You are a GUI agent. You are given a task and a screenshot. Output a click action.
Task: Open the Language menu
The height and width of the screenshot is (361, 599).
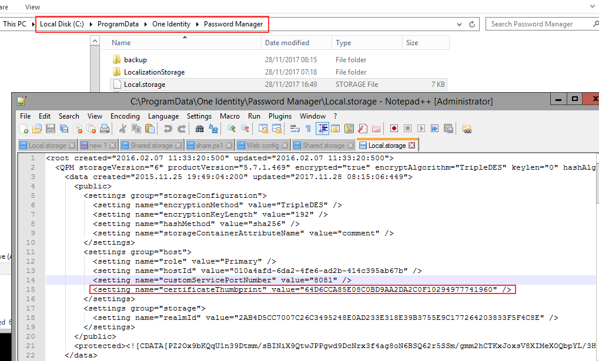coord(163,116)
